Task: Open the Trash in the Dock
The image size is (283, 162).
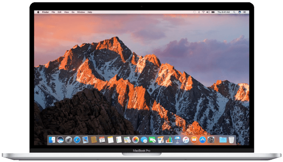Action: (x=231, y=140)
